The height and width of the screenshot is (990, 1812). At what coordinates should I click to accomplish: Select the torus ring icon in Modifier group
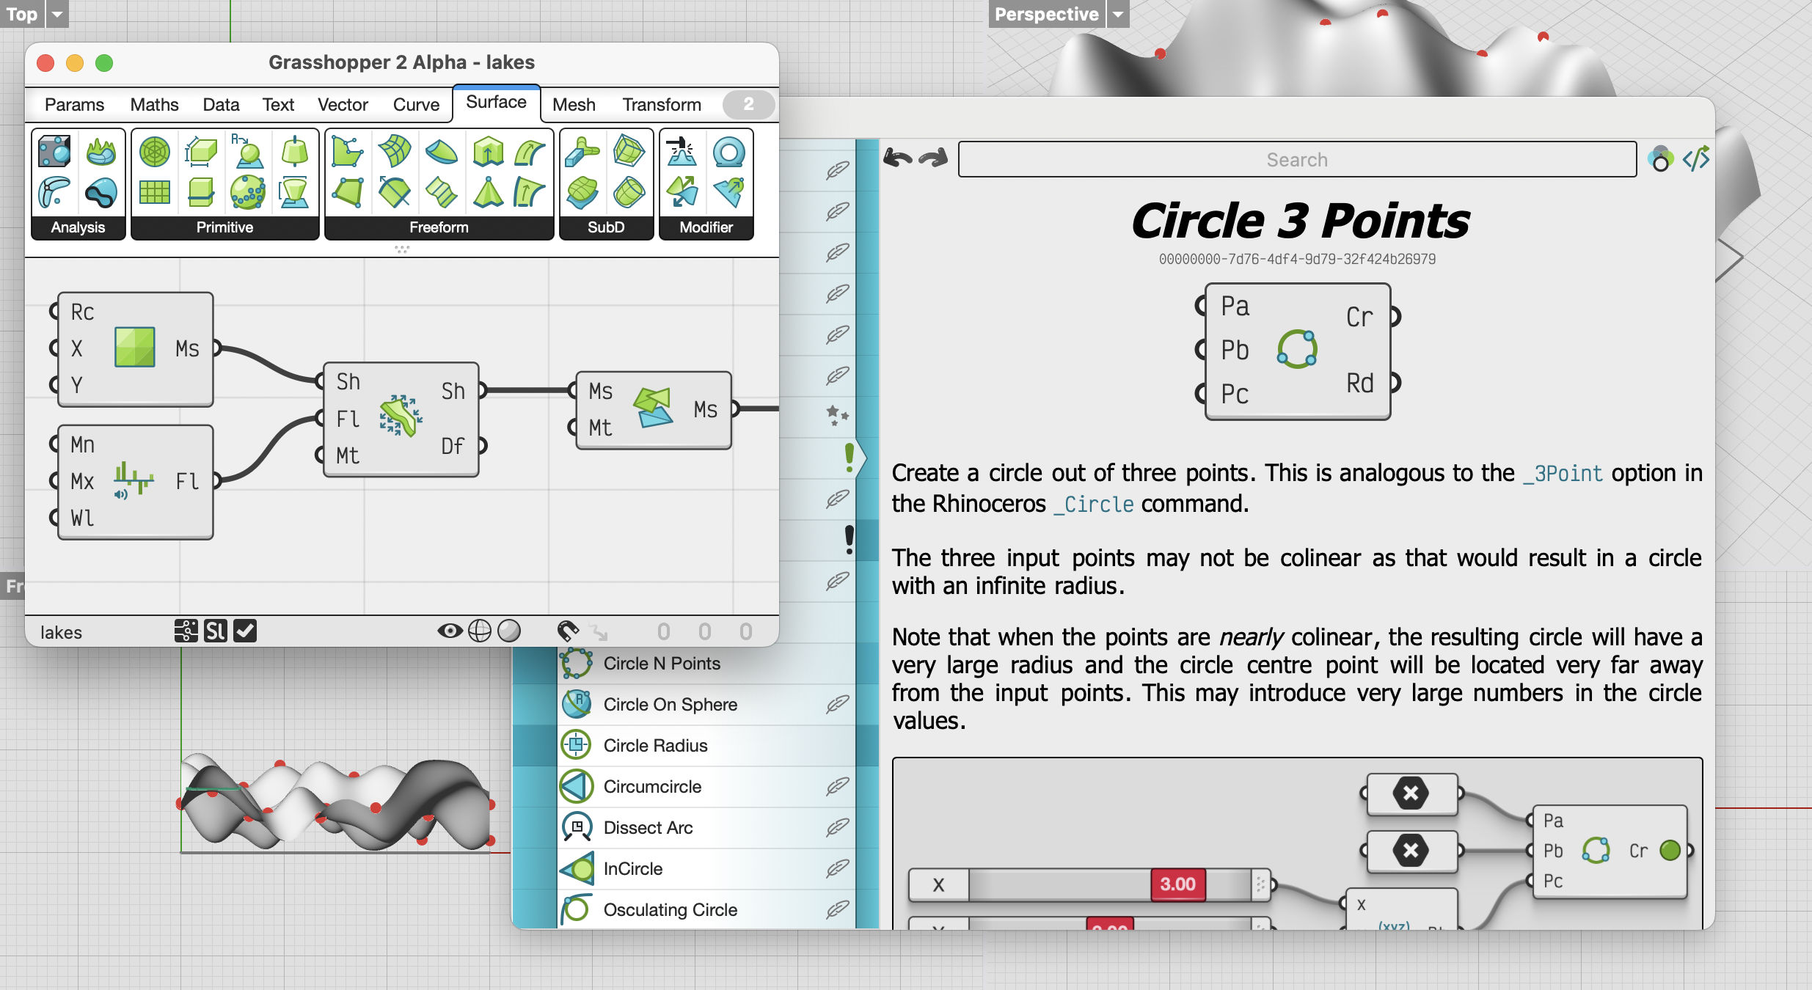click(728, 153)
